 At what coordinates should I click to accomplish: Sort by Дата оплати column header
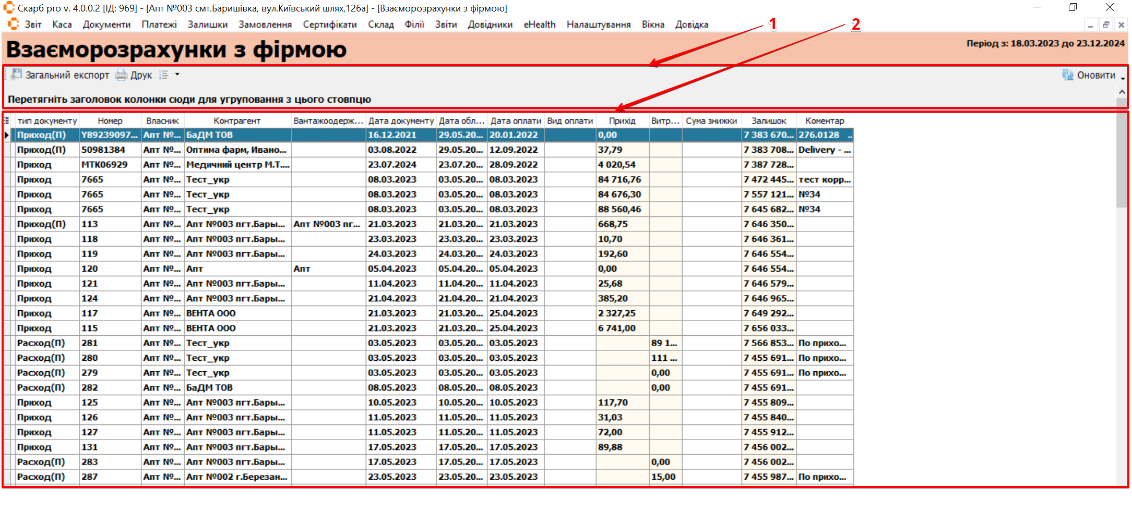[x=516, y=120]
